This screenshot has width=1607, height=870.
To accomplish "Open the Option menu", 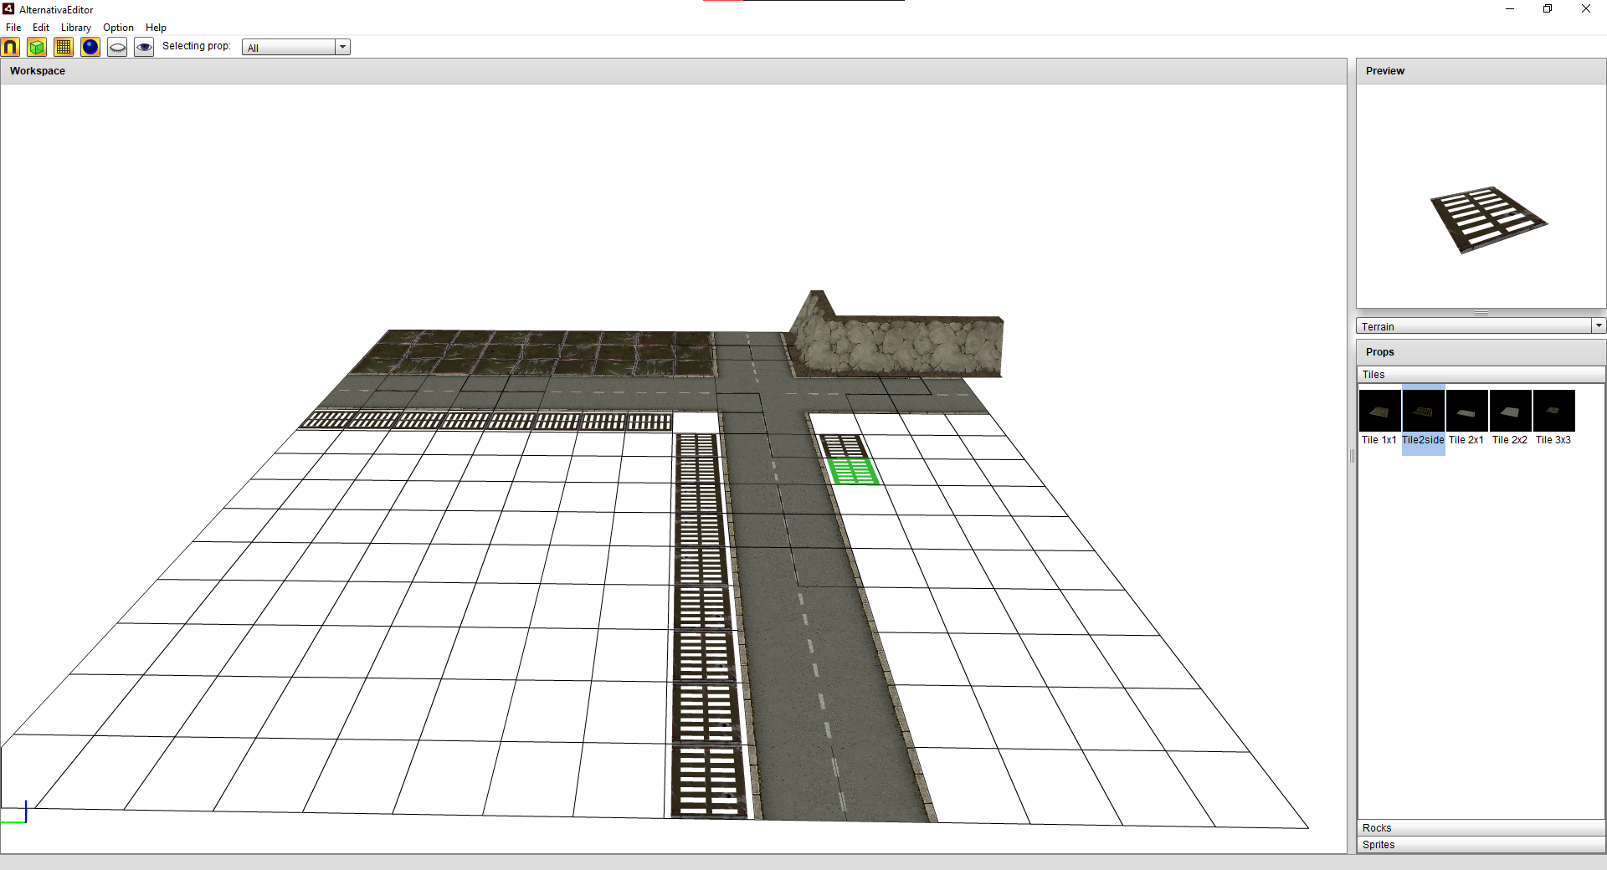I will point(118,28).
